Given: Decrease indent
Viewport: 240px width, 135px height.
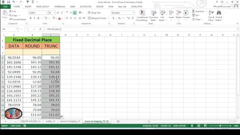Looking at the screenshot, I should click(x=80, y=18).
